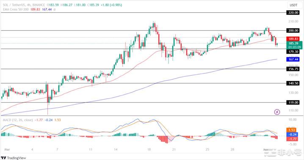Click the 119.00 price level label

click(293, 103)
